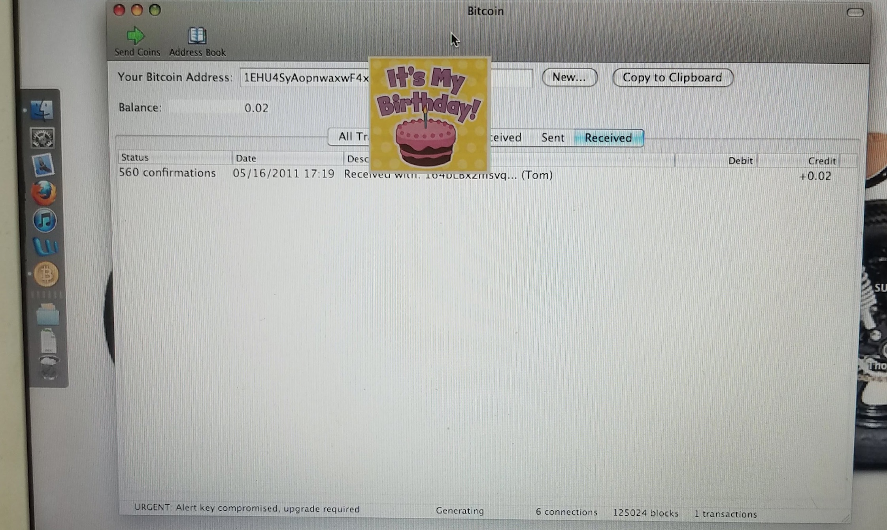Screen dimensions: 887x530
Task: Click the green Send Coins arrow icon
Action: [136, 36]
